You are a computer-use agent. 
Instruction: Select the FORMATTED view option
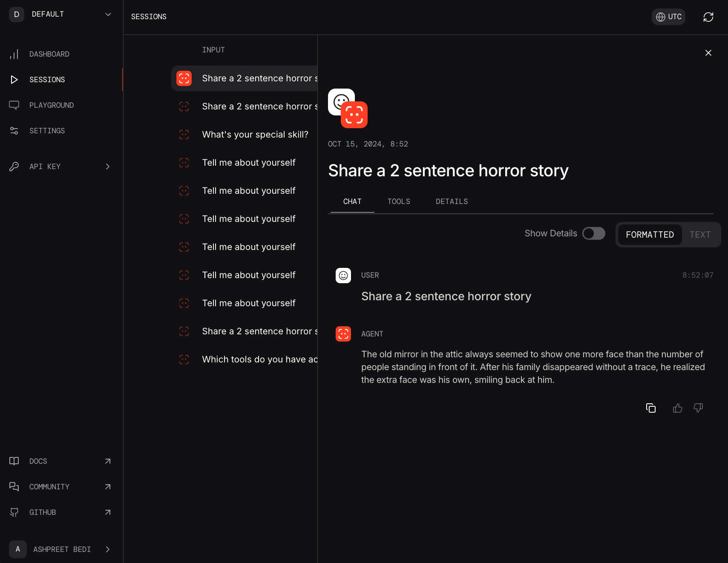pyautogui.click(x=650, y=235)
